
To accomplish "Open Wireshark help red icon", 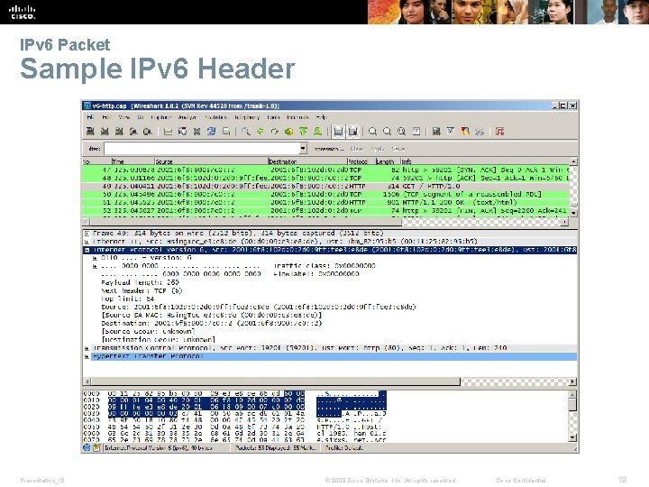I will 499,132.
